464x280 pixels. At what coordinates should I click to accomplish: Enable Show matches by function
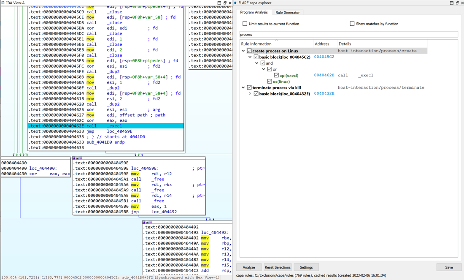coord(353,24)
